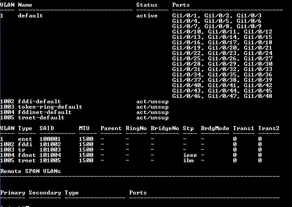292x207 pixels.
Task: Select port "Gi1/0/1" in the ports list
Action: coord(185,16)
